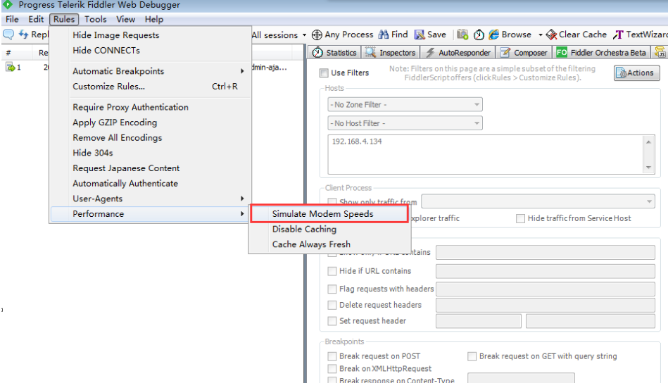This screenshot has height=383, width=668.
Task: Tick Set request header checkbox
Action: (x=332, y=321)
